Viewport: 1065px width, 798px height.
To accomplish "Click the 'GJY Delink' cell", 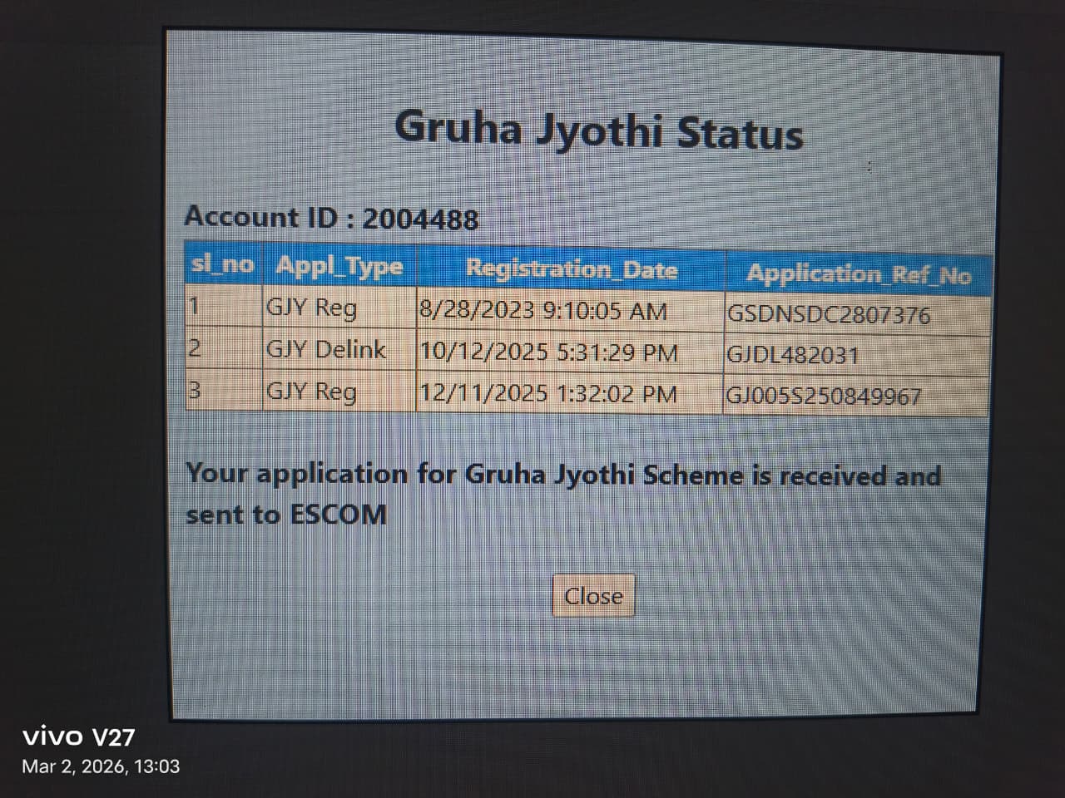I will pos(339,349).
